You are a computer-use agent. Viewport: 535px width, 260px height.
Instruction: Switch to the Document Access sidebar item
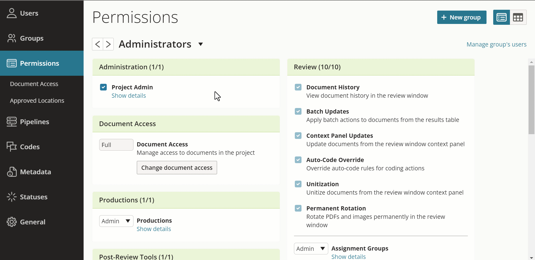(x=34, y=84)
